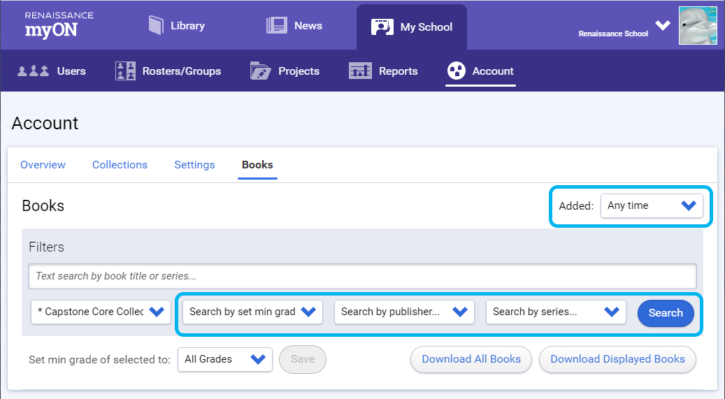Open the Library section
The image size is (725, 399).
tap(188, 26)
